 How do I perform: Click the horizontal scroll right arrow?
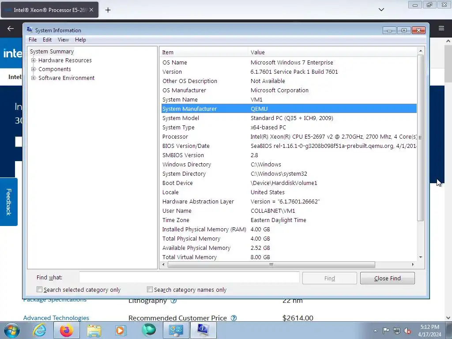tap(413, 264)
